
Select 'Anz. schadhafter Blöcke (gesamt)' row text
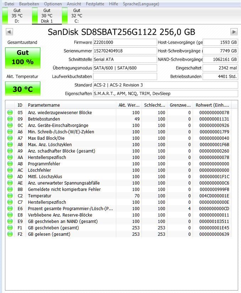(x=61, y=151)
